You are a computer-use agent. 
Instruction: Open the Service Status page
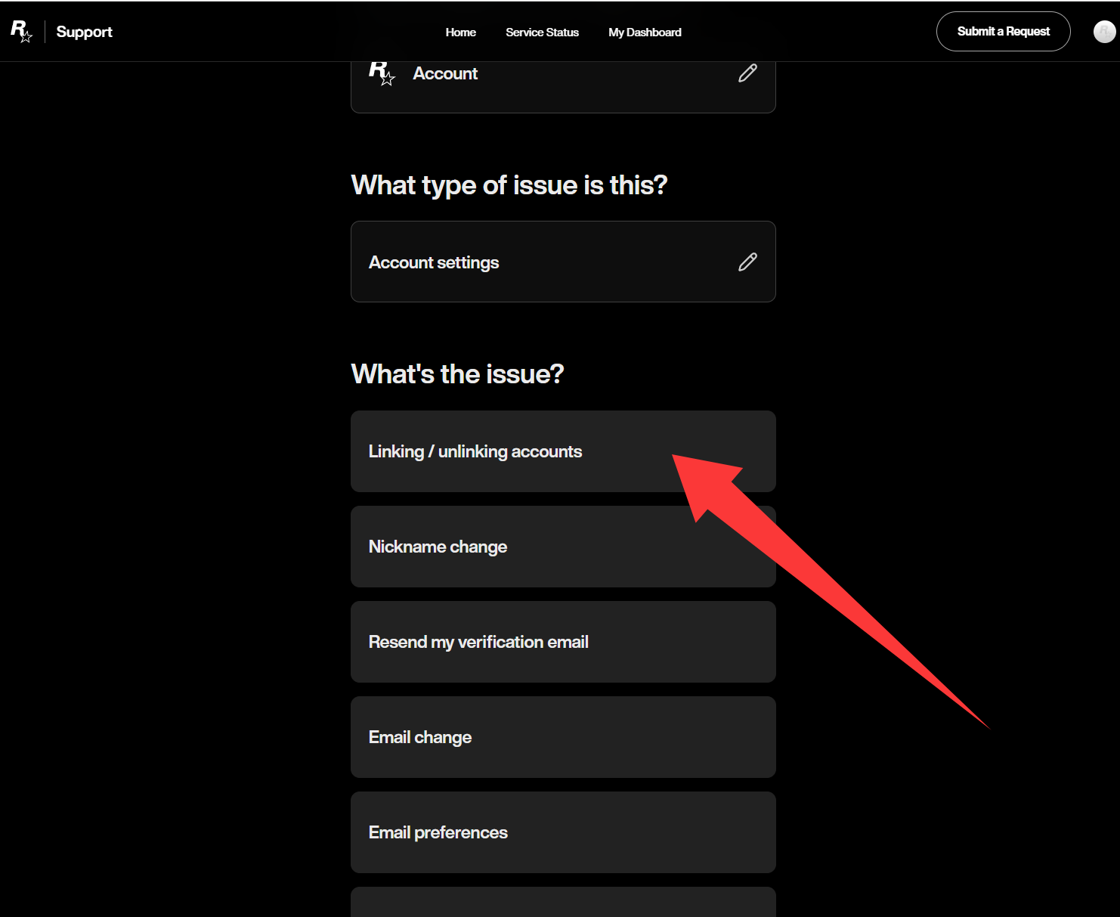(542, 33)
